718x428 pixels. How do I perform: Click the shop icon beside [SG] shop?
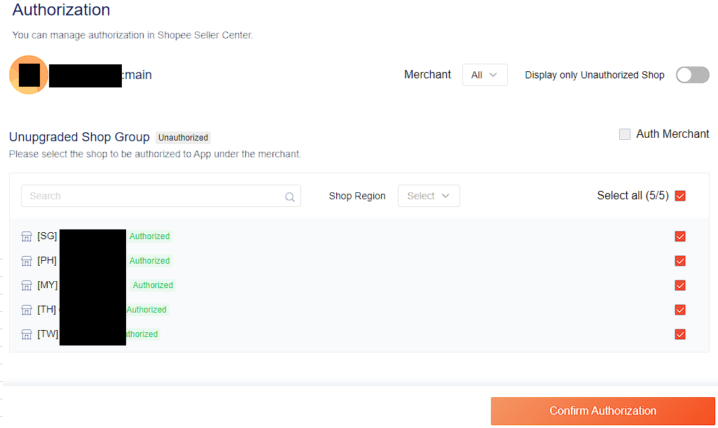(x=27, y=236)
